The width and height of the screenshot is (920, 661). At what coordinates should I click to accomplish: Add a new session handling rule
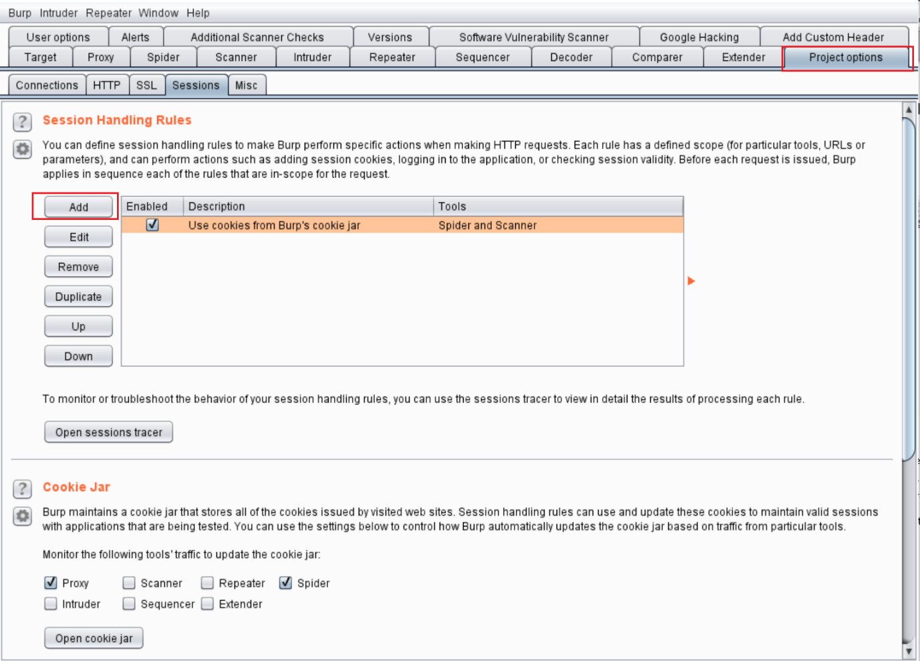(78, 207)
